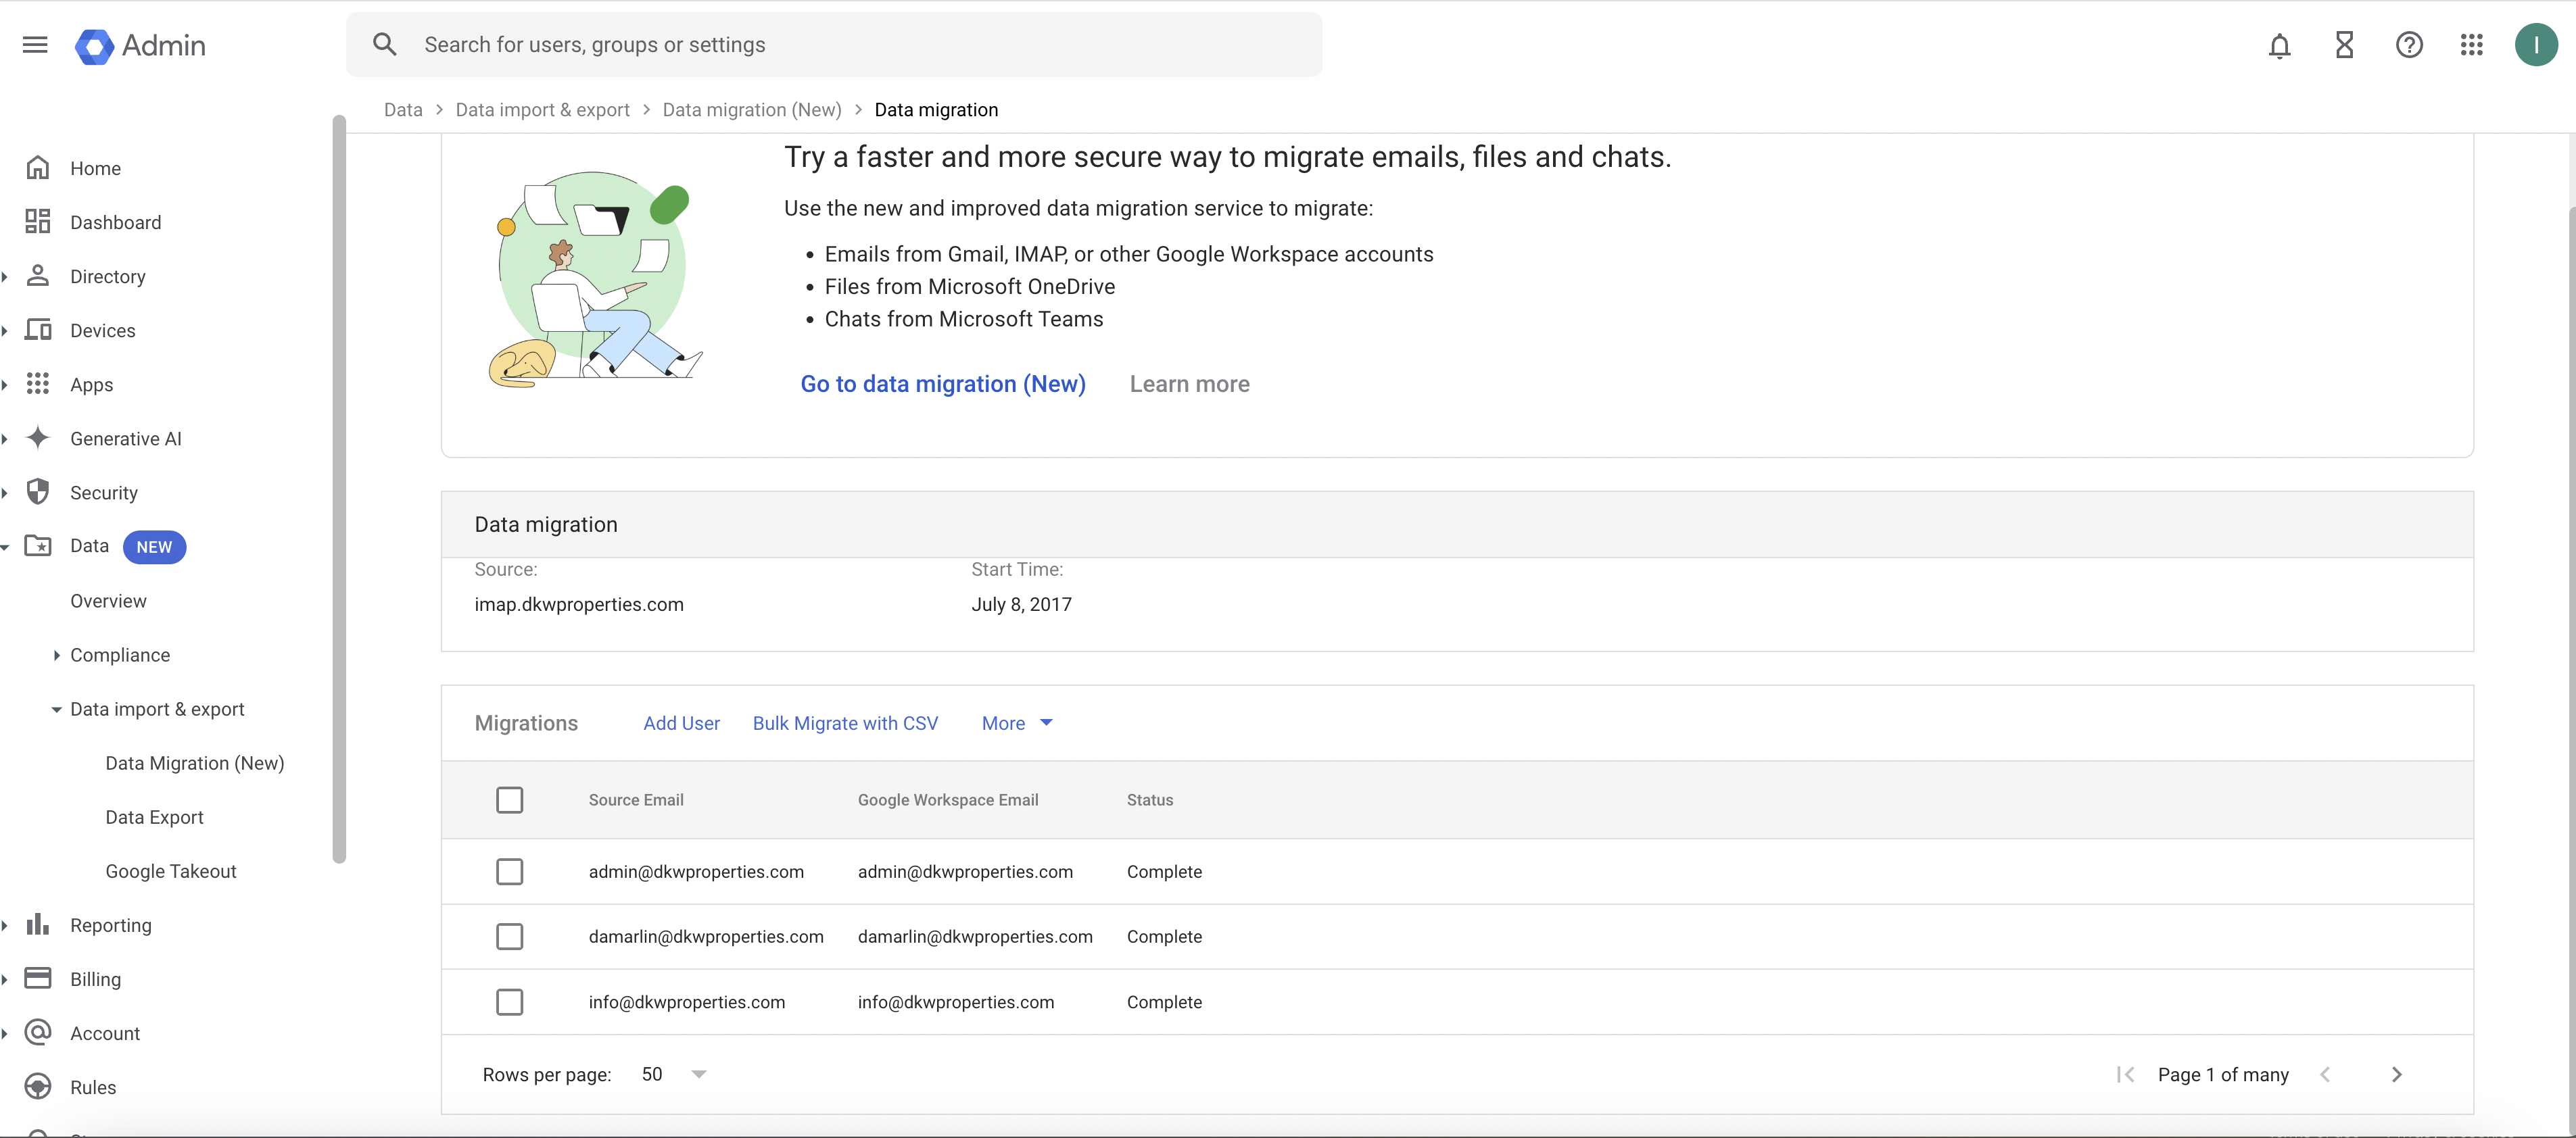
Task: Expand the Directory section arrow
Action: 5,277
